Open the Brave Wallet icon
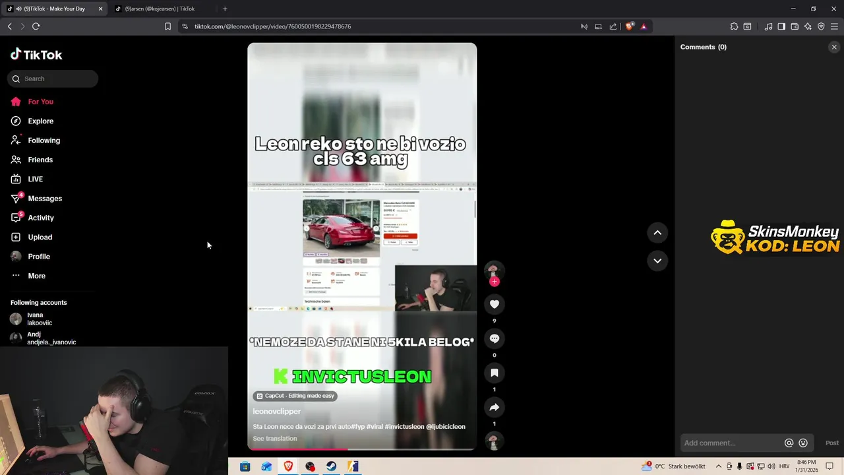The image size is (844, 475). coord(795,26)
